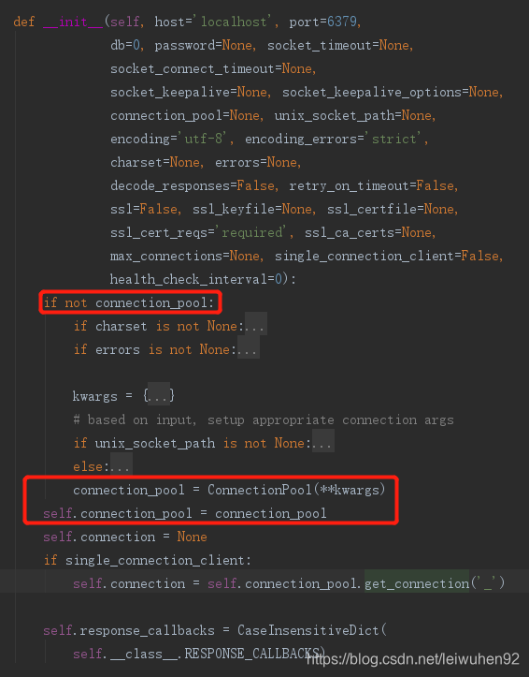Click the 'self.connection_pool = connection_pool' assignment
529x677 pixels.
pos(185,512)
